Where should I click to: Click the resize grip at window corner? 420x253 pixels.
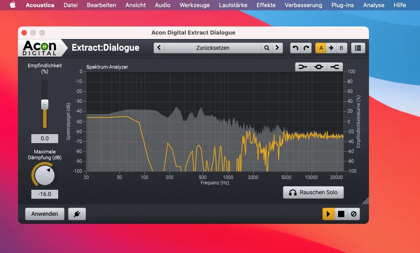(x=366, y=201)
